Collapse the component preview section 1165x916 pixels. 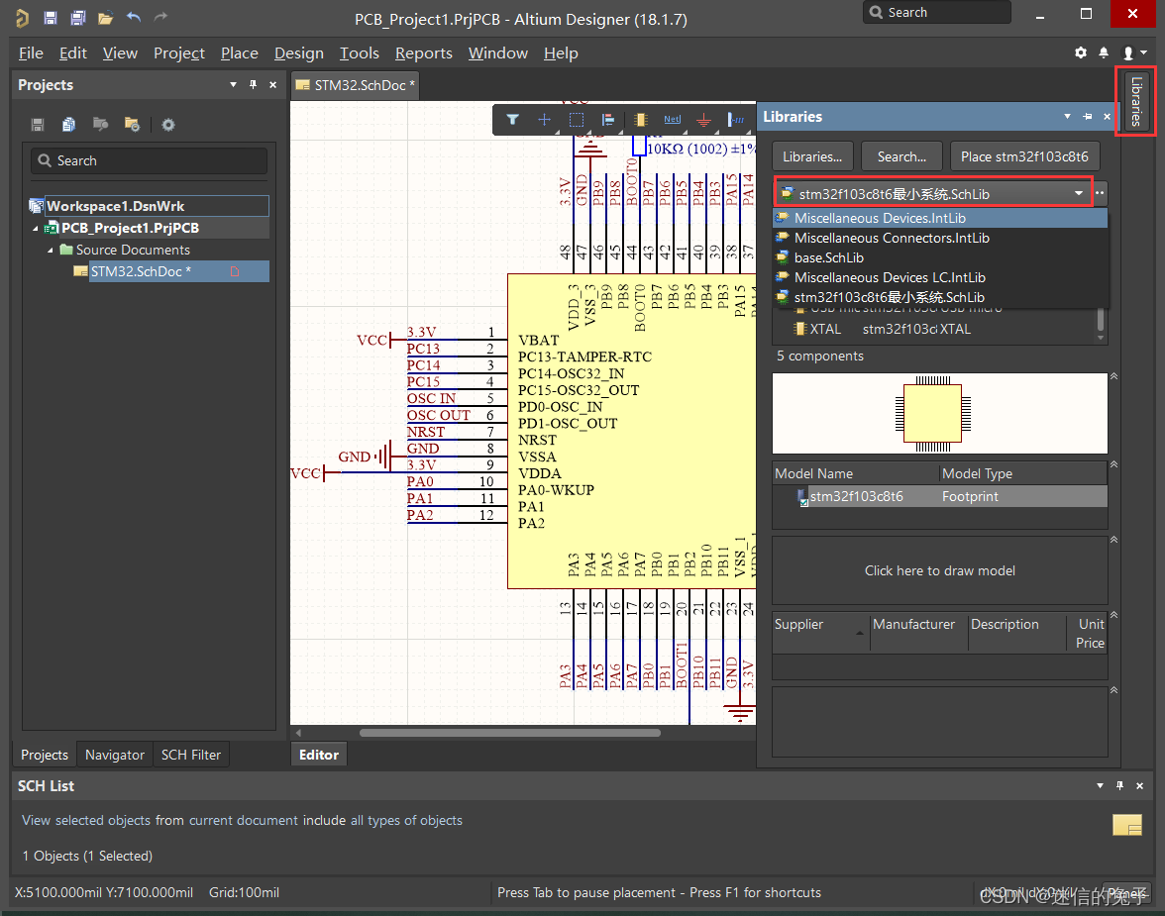click(x=1113, y=377)
